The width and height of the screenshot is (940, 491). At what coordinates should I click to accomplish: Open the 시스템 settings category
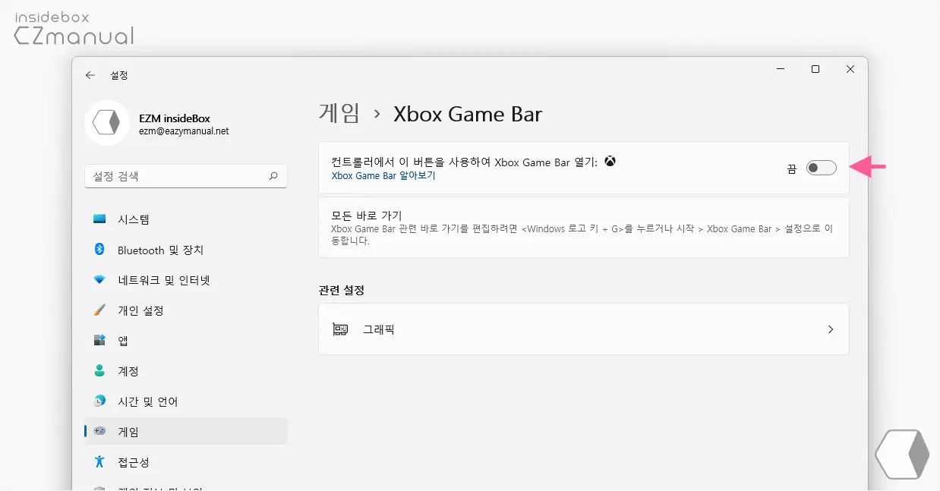coord(186,219)
